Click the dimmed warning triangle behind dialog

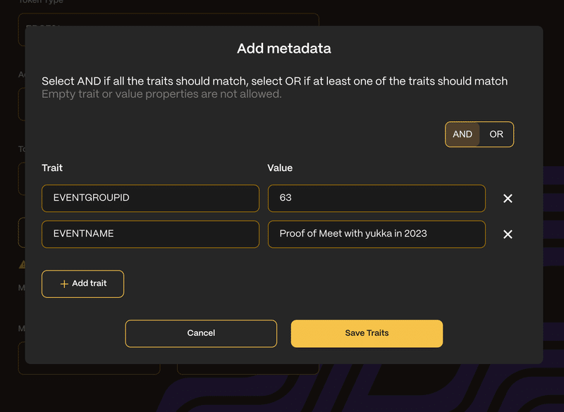pyautogui.click(x=22, y=264)
